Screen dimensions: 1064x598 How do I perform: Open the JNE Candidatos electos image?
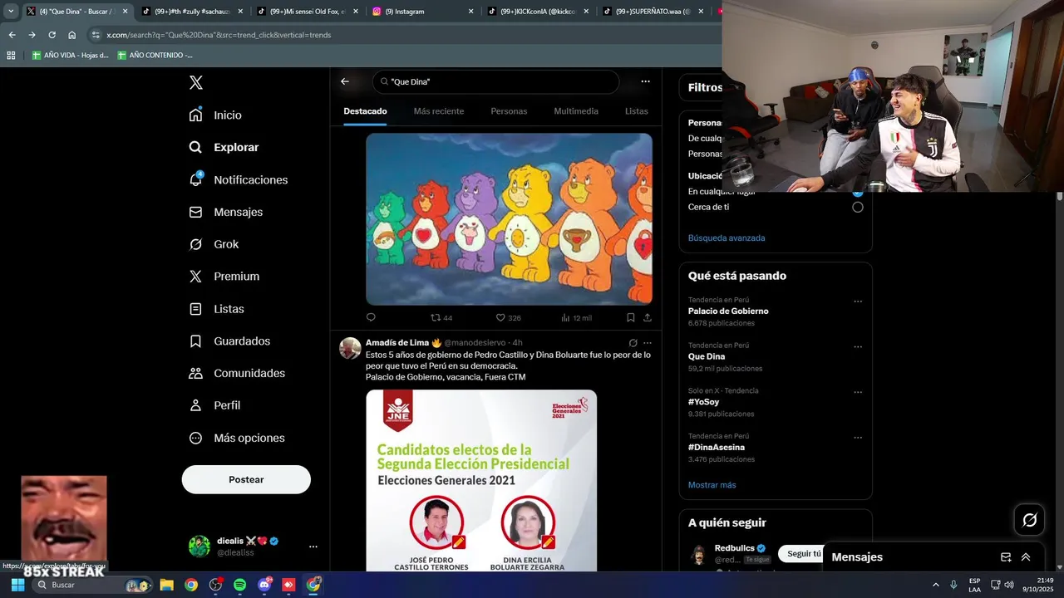[x=481, y=480]
